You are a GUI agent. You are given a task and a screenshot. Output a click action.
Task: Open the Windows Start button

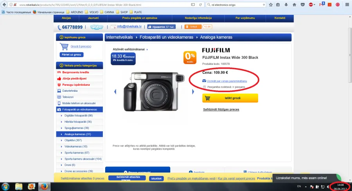click(5, 187)
